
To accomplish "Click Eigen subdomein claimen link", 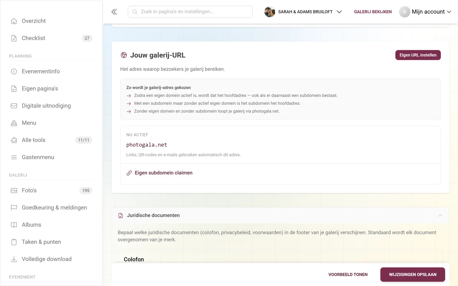I will (163, 173).
